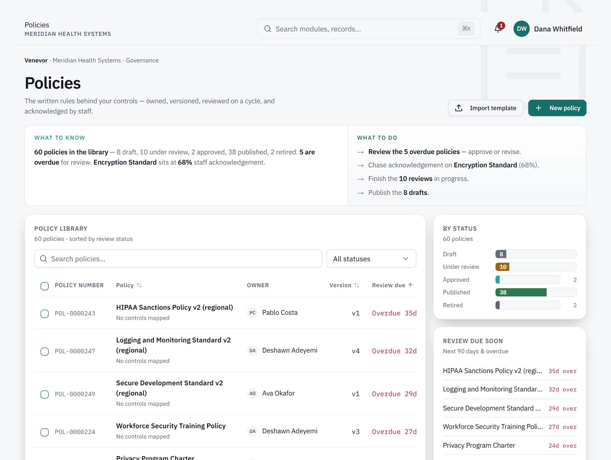
Task: Open Workforce Security Training item in Review due soon
Action: click(x=509, y=427)
